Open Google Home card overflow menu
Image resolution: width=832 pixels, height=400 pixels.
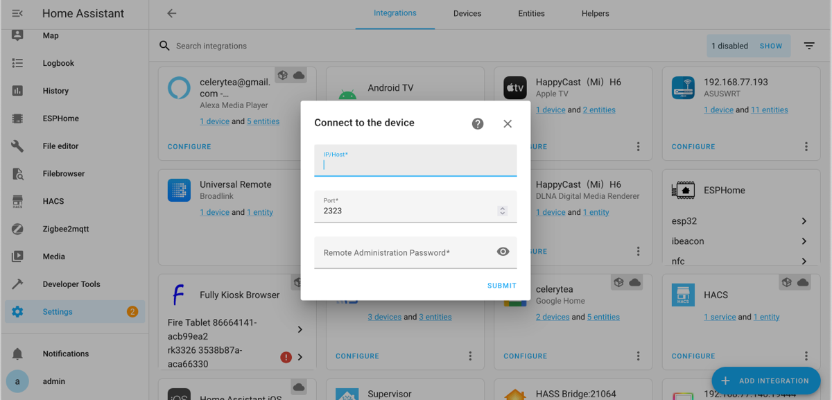[639, 356]
